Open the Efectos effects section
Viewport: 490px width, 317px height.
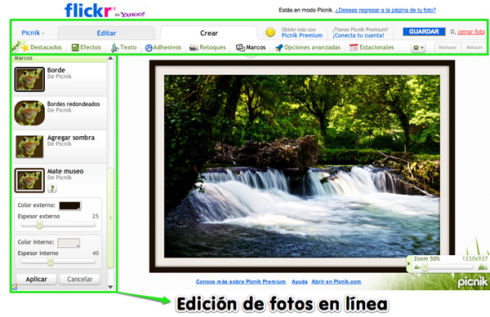87,47
